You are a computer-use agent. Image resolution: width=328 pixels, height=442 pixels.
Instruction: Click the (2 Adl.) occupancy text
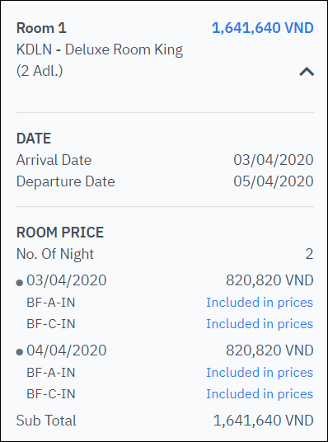[x=40, y=71]
